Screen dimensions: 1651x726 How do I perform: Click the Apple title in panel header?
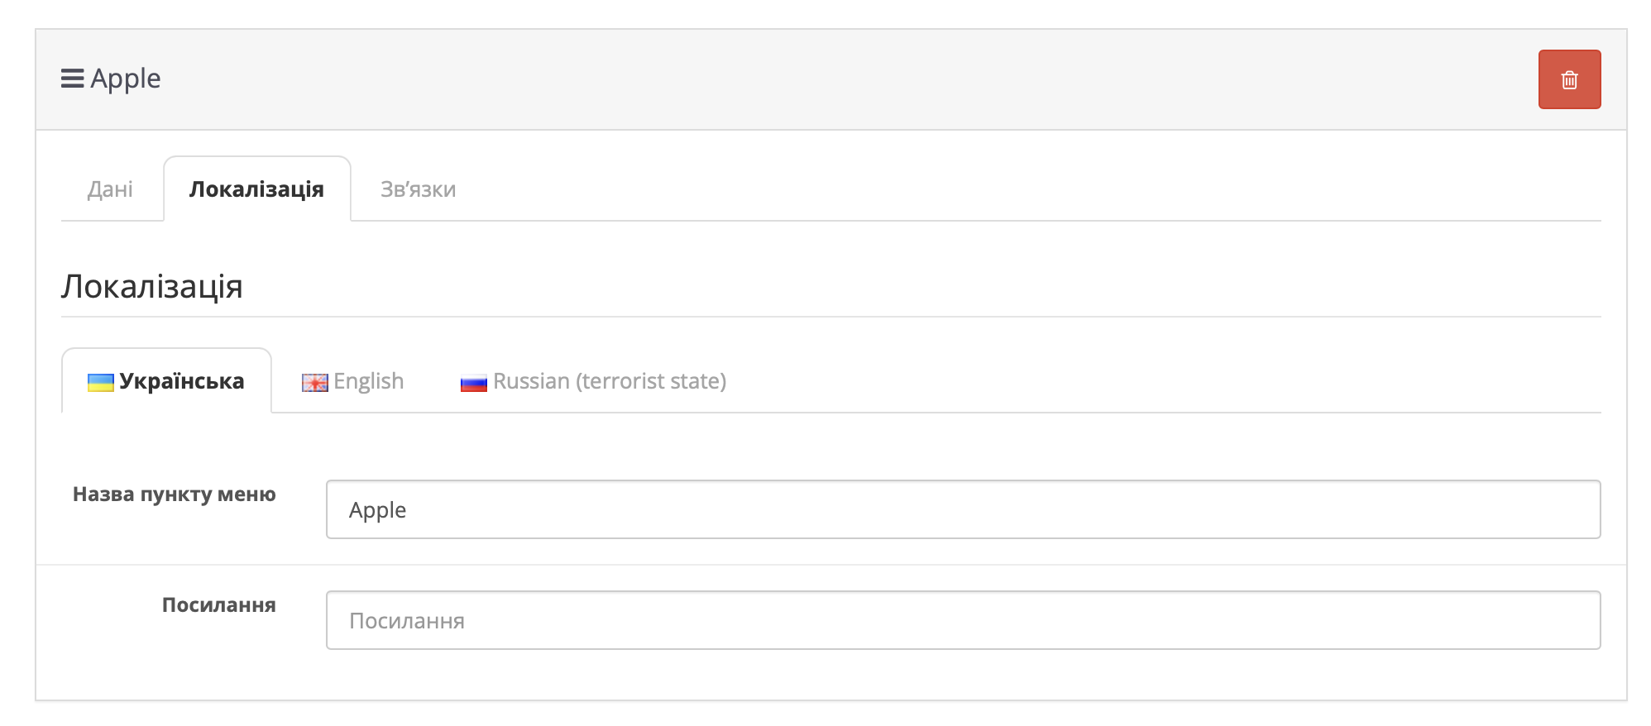(x=126, y=79)
